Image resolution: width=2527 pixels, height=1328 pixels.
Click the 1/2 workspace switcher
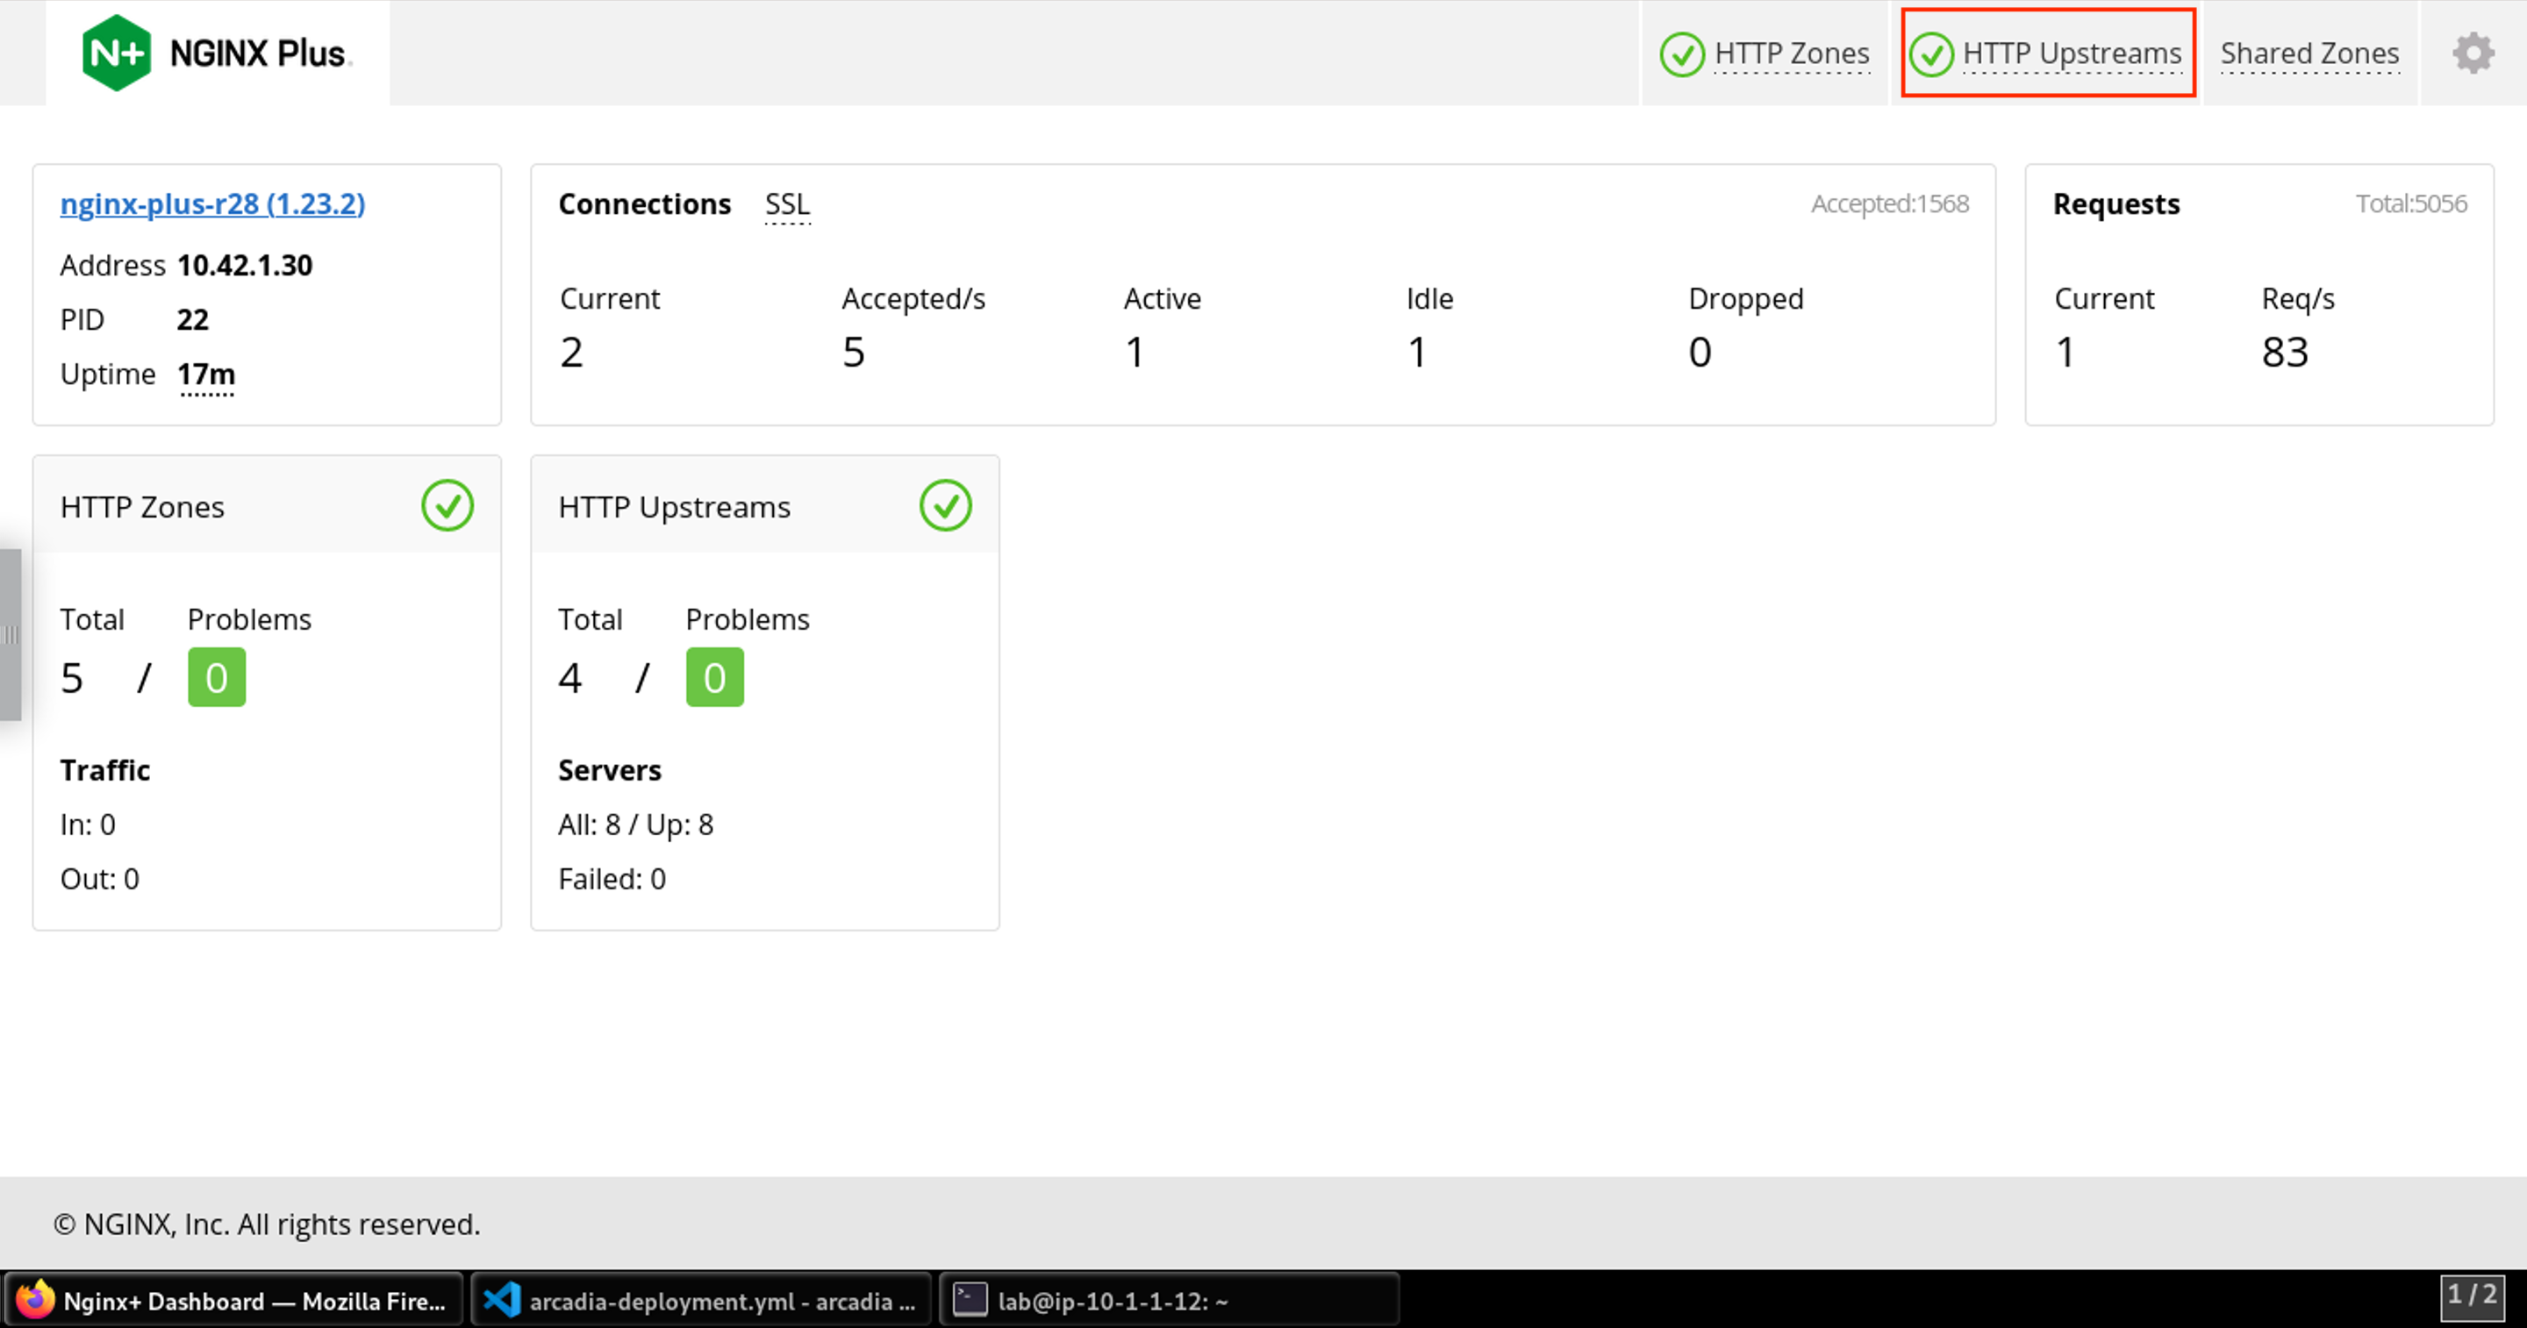click(x=2471, y=1296)
